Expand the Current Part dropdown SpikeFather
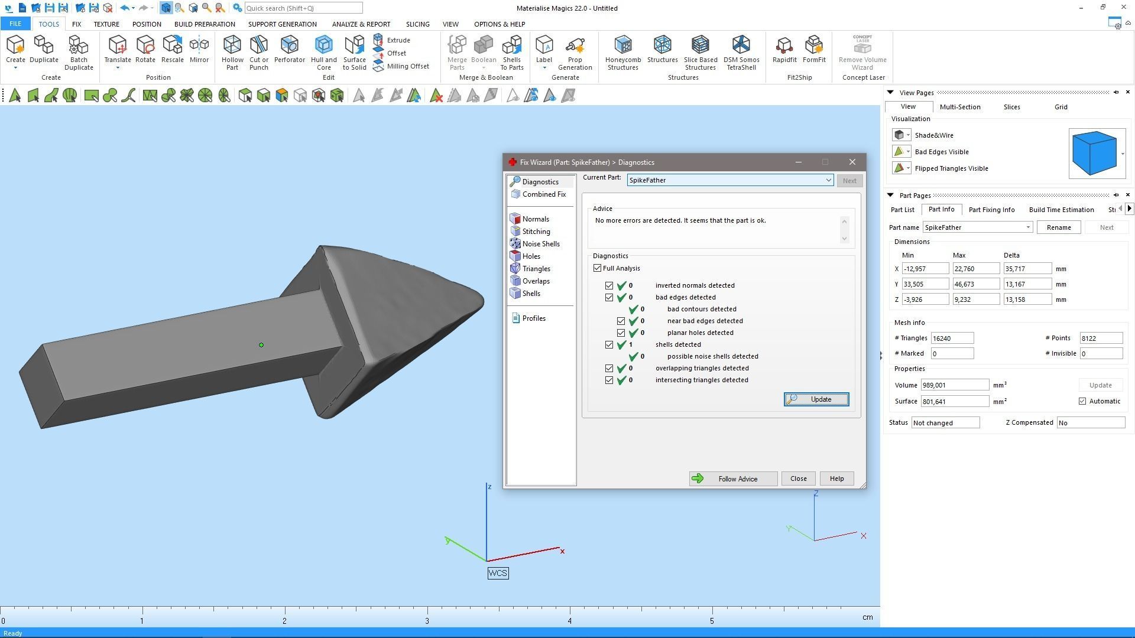Image resolution: width=1135 pixels, height=638 pixels. 828,180
